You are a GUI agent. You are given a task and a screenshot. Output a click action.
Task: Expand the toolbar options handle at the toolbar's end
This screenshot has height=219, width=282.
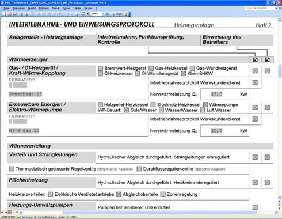pos(130,14)
